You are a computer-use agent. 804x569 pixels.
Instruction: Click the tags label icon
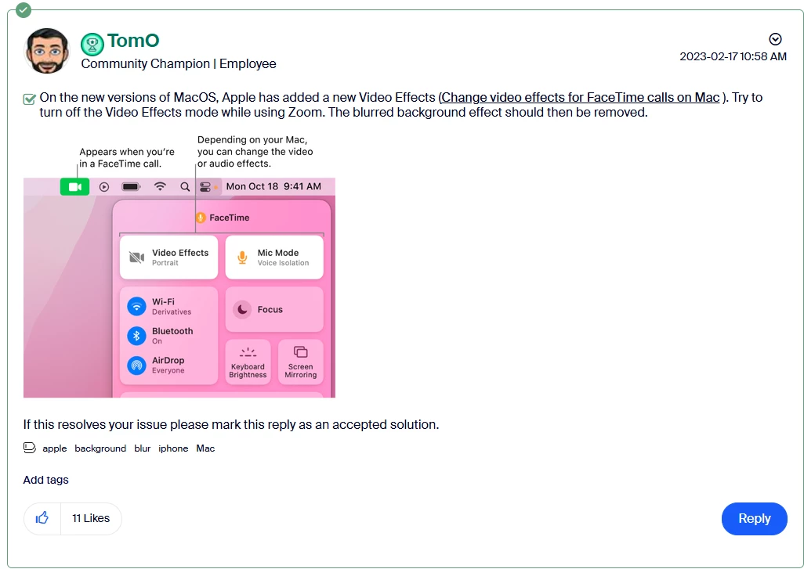click(x=29, y=448)
